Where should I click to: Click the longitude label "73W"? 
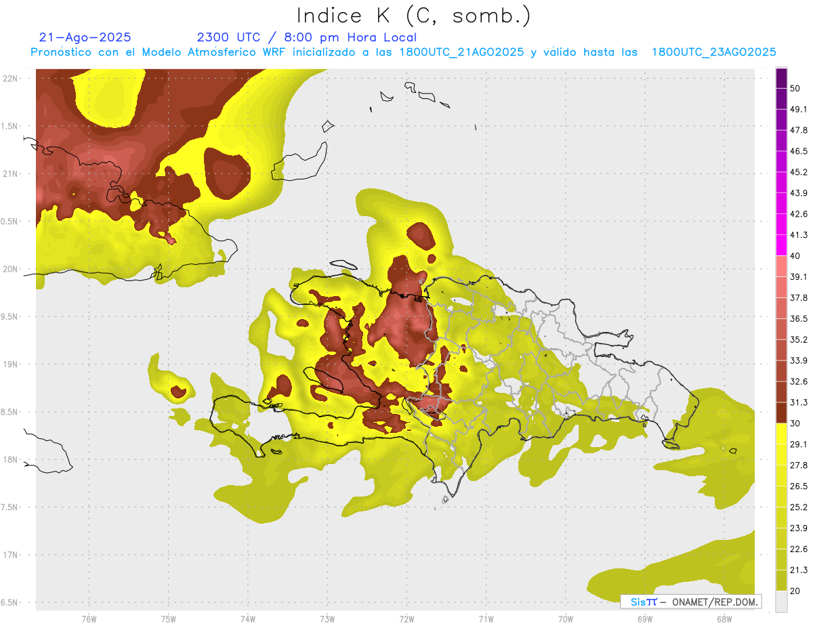tap(327, 619)
